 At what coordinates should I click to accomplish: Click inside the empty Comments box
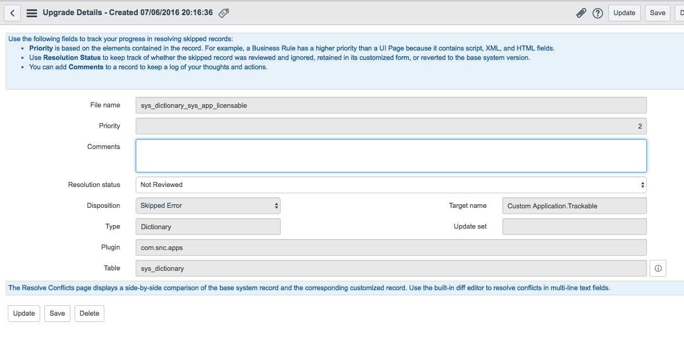click(x=391, y=155)
